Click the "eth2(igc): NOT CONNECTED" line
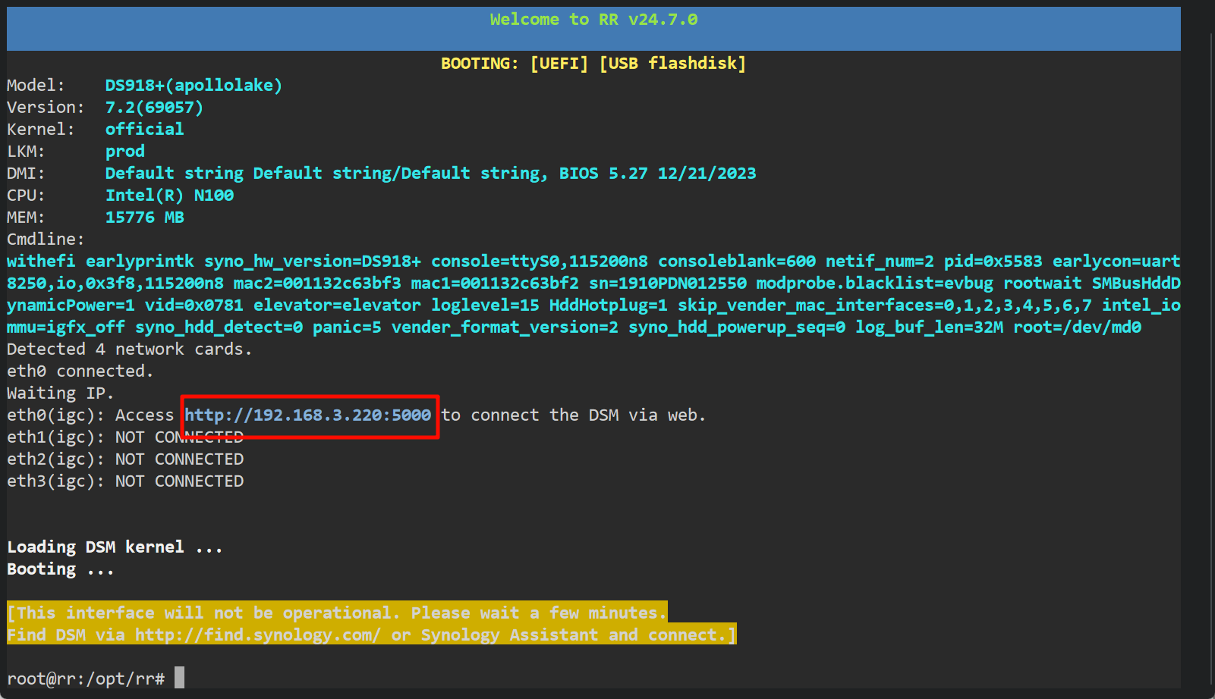The height and width of the screenshot is (699, 1215). 125,459
